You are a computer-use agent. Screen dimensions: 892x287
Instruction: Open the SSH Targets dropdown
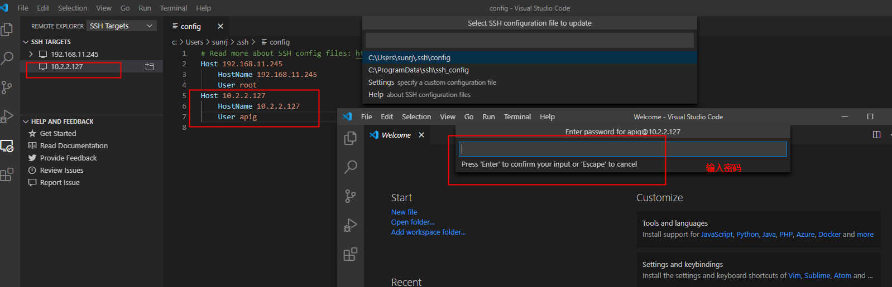pyautogui.click(x=122, y=26)
